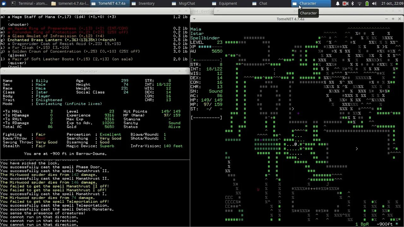Click the red y monster on the map
This screenshot has width=404, height=227.
(x=258, y=189)
